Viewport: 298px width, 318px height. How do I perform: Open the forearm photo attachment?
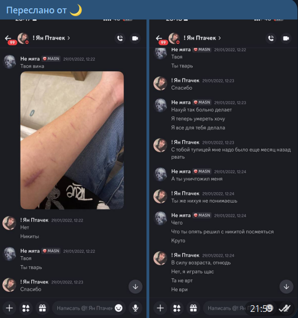[72, 140]
